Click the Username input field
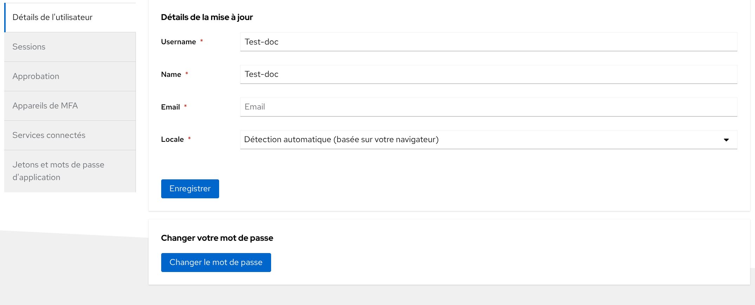Screen dimensions: 755x305 488,42
